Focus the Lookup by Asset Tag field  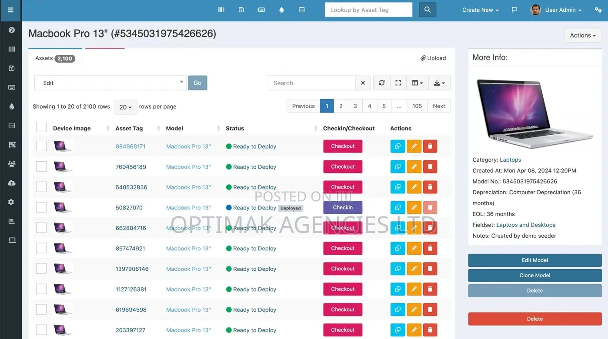click(368, 10)
